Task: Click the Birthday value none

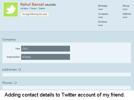Action: pyautogui.click(x=100, y=9)
